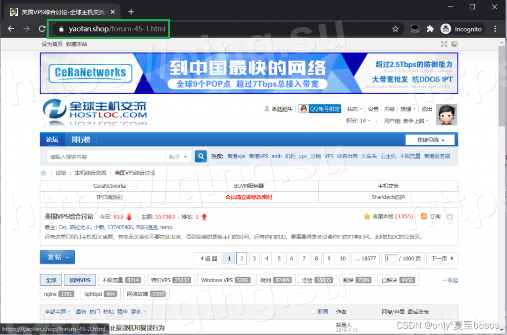This screenshot has height=335, width=507.
Task: Select the Windows VPS filter tab
Action: tap(225, 280)
